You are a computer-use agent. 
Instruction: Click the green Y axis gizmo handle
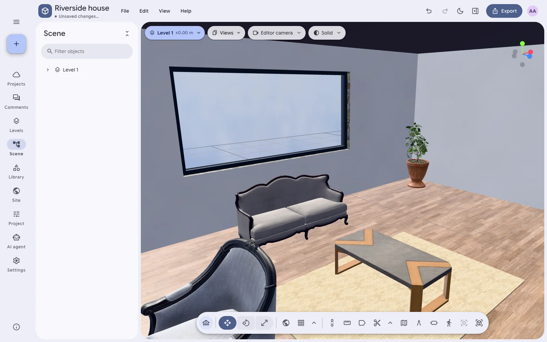point(522,43)
